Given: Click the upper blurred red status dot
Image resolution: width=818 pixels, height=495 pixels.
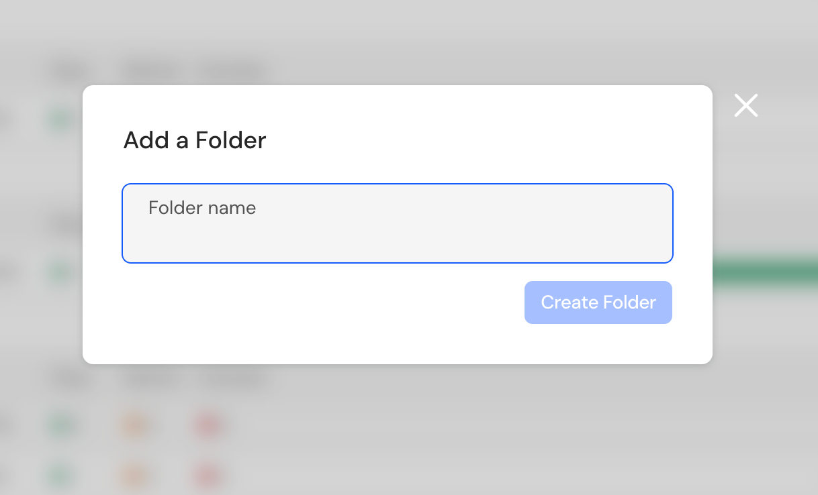Looking at the screenshot, I should click(x=208, y=425).
